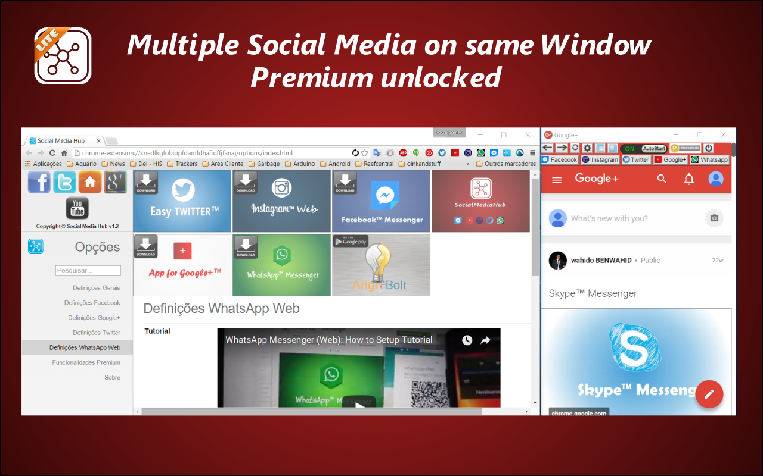Click wahido BENWAHID profile name
The width and height of the screenshot is (763, 476).
click(x=601, y=260)
